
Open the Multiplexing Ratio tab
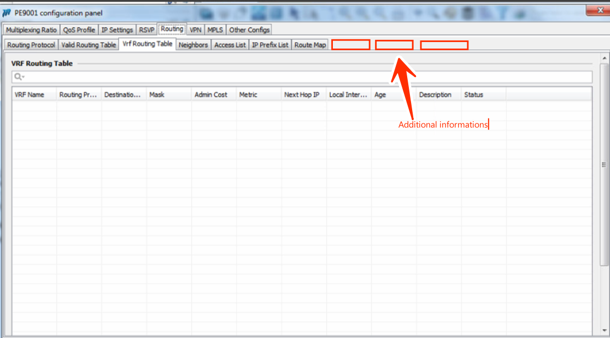click(x=31, y=30)
